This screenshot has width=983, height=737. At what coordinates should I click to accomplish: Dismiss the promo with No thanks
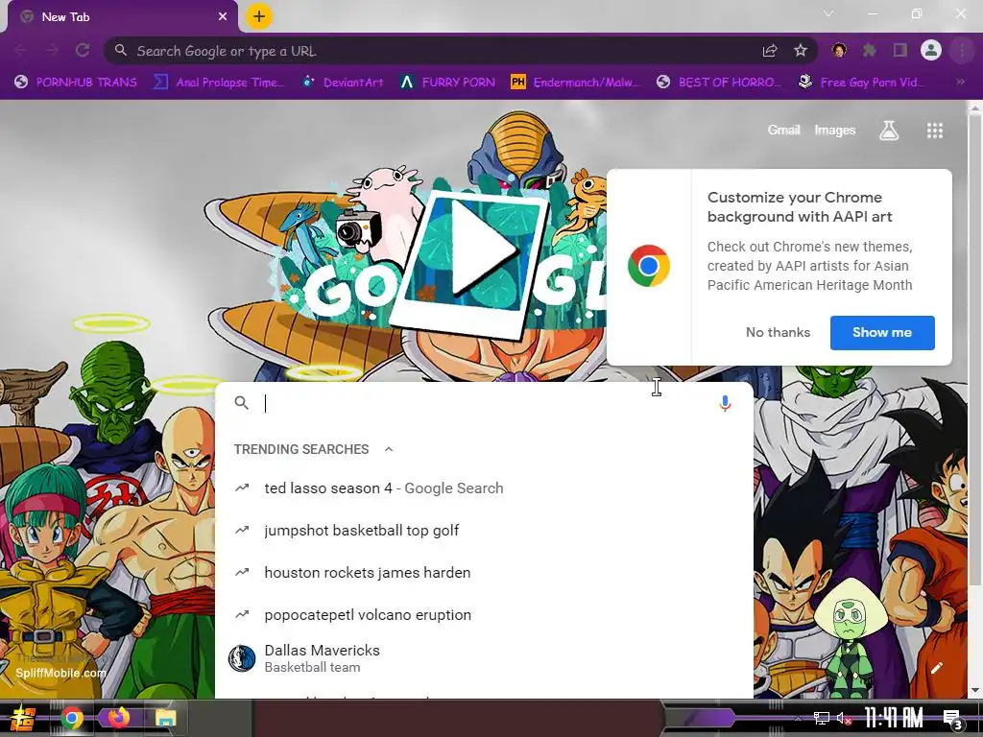click(778, 333)
